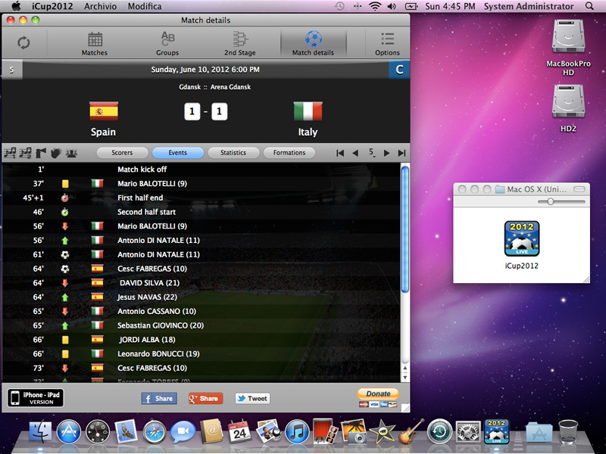This screenshot has width=606, height=454.
Task: Jump to the last match
Action: pos(402,154)
